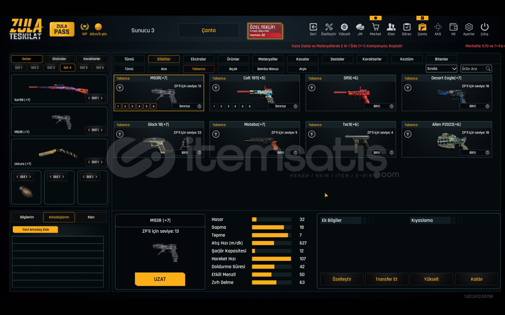Click the clock icon on Colt 1911[+5] card
This screenshot has width=505, height=315.
(295, 106)
